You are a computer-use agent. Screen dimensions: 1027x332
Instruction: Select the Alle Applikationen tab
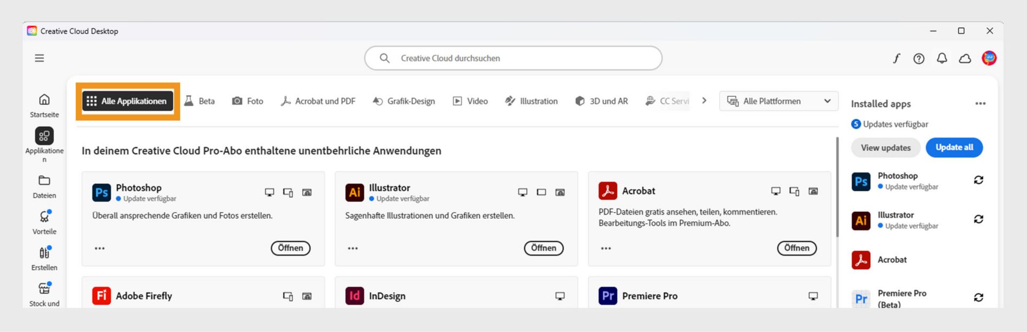tap(127, 101)
